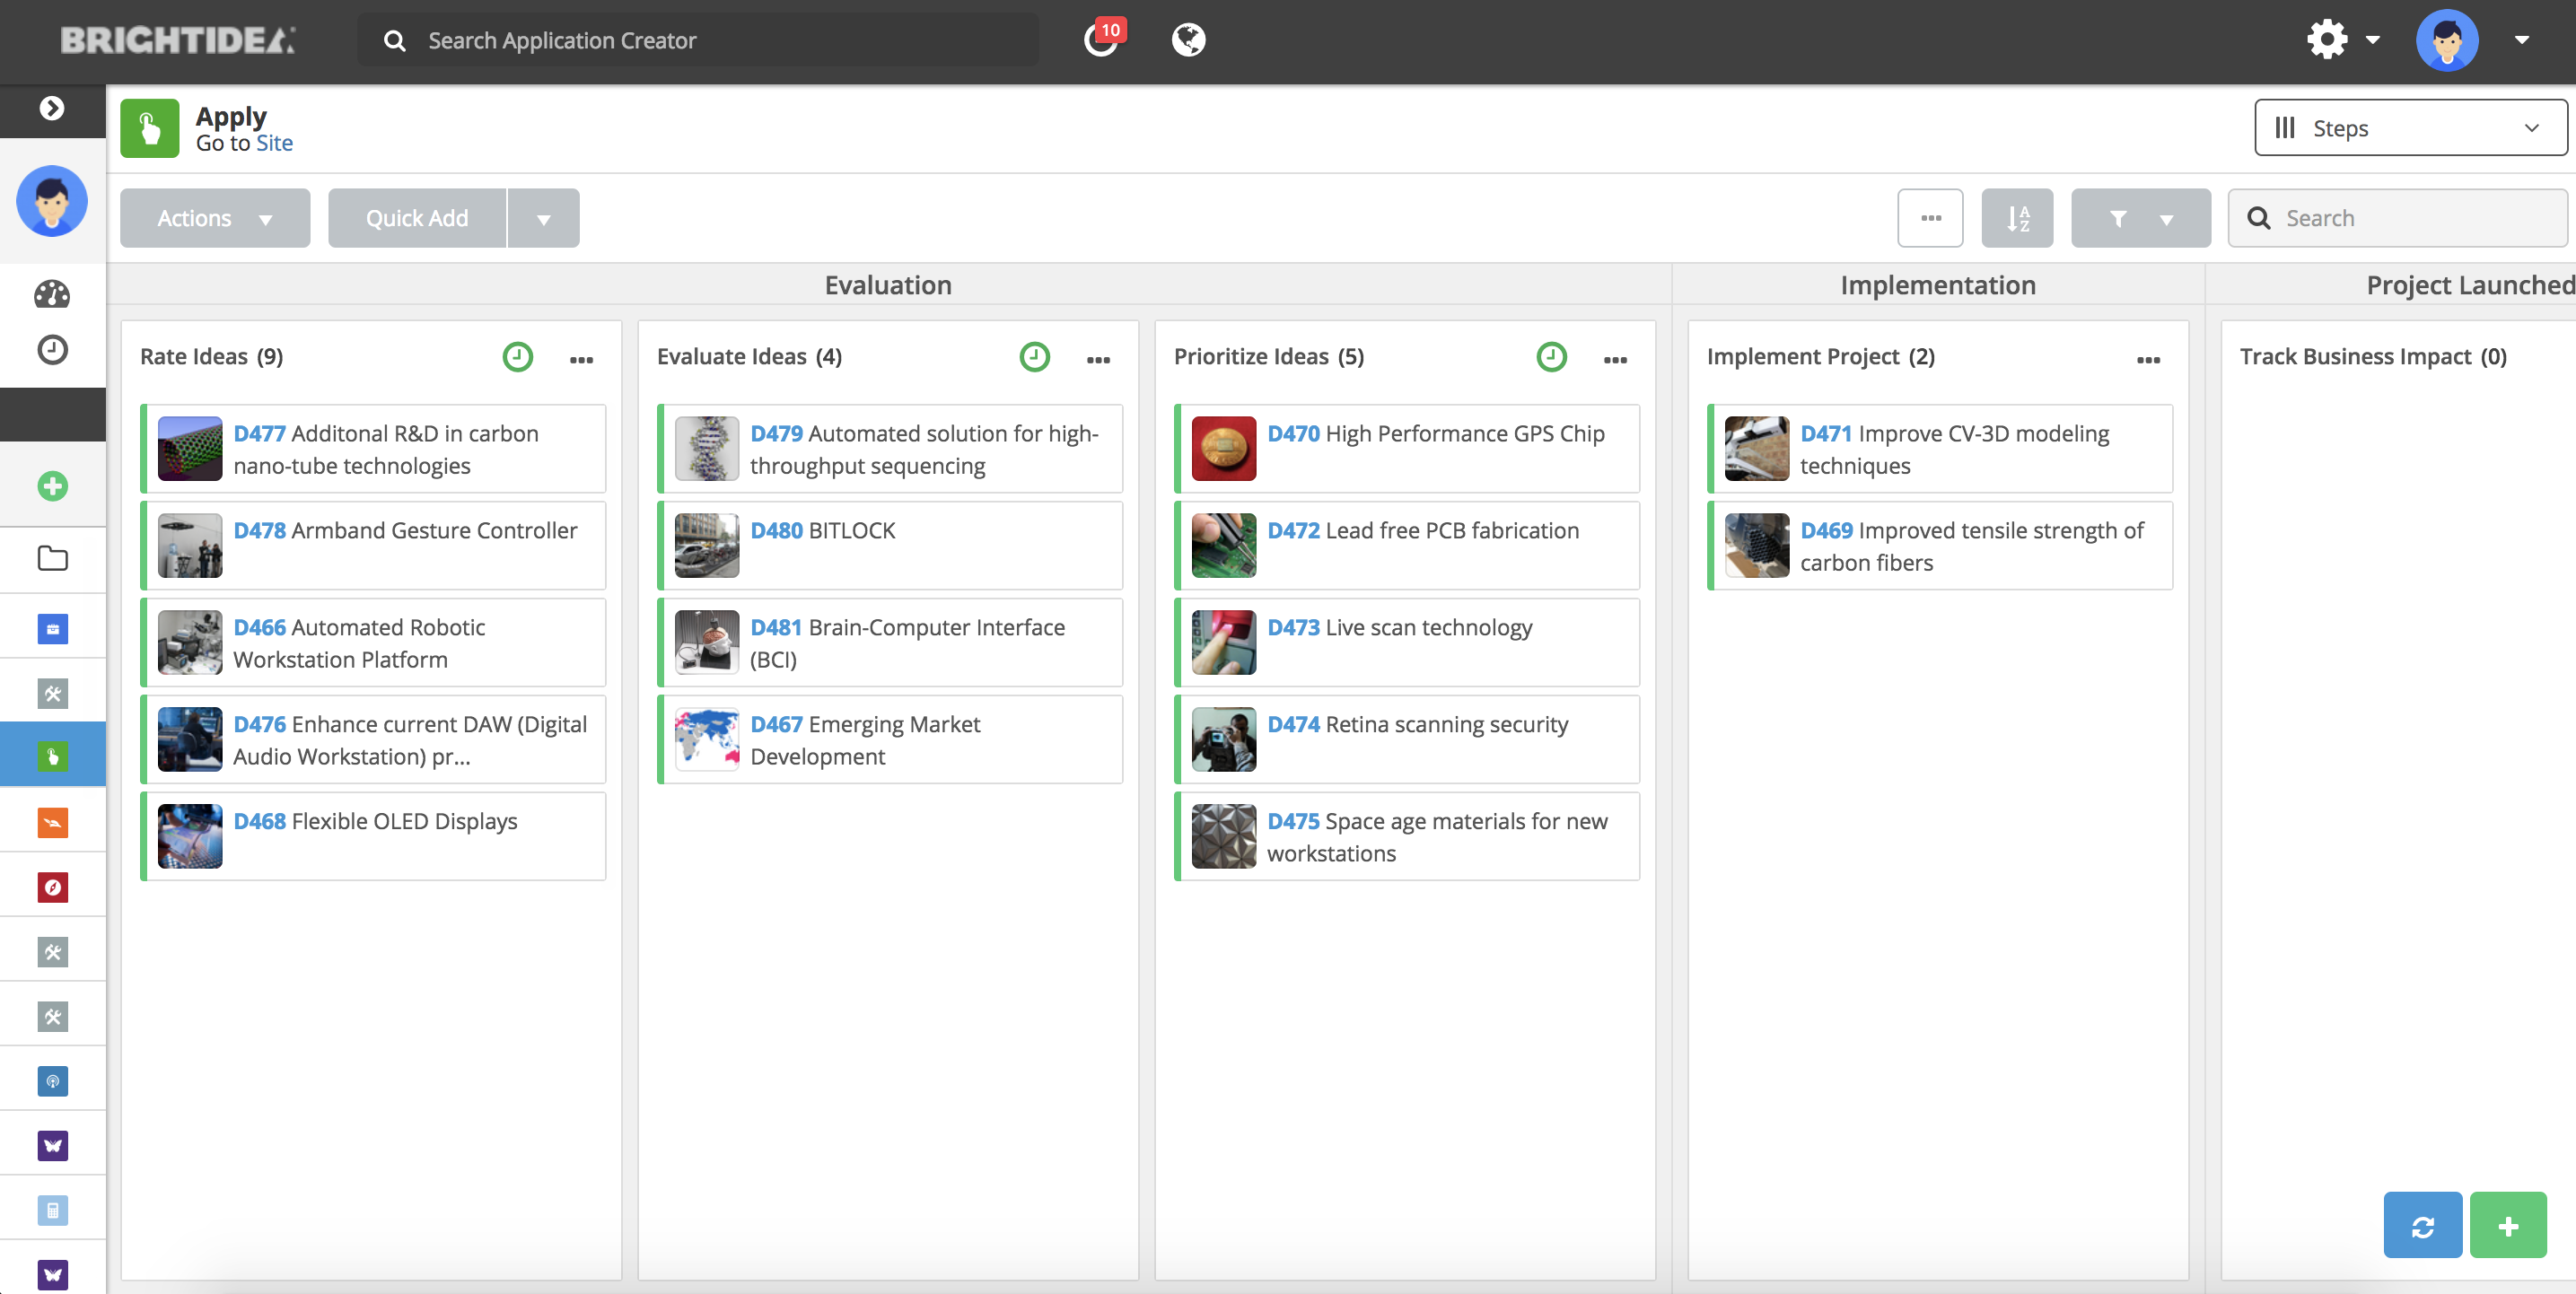Open the red compass app icon in sidebar
The image size is (2576, 1294).
pos(52,887)
